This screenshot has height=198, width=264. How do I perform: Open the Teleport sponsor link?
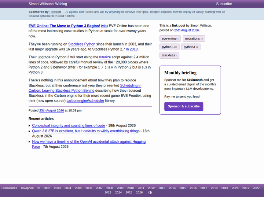[56, 12]
